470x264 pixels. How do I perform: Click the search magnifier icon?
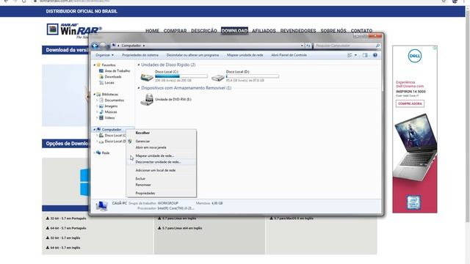click(x=377, y=45)
